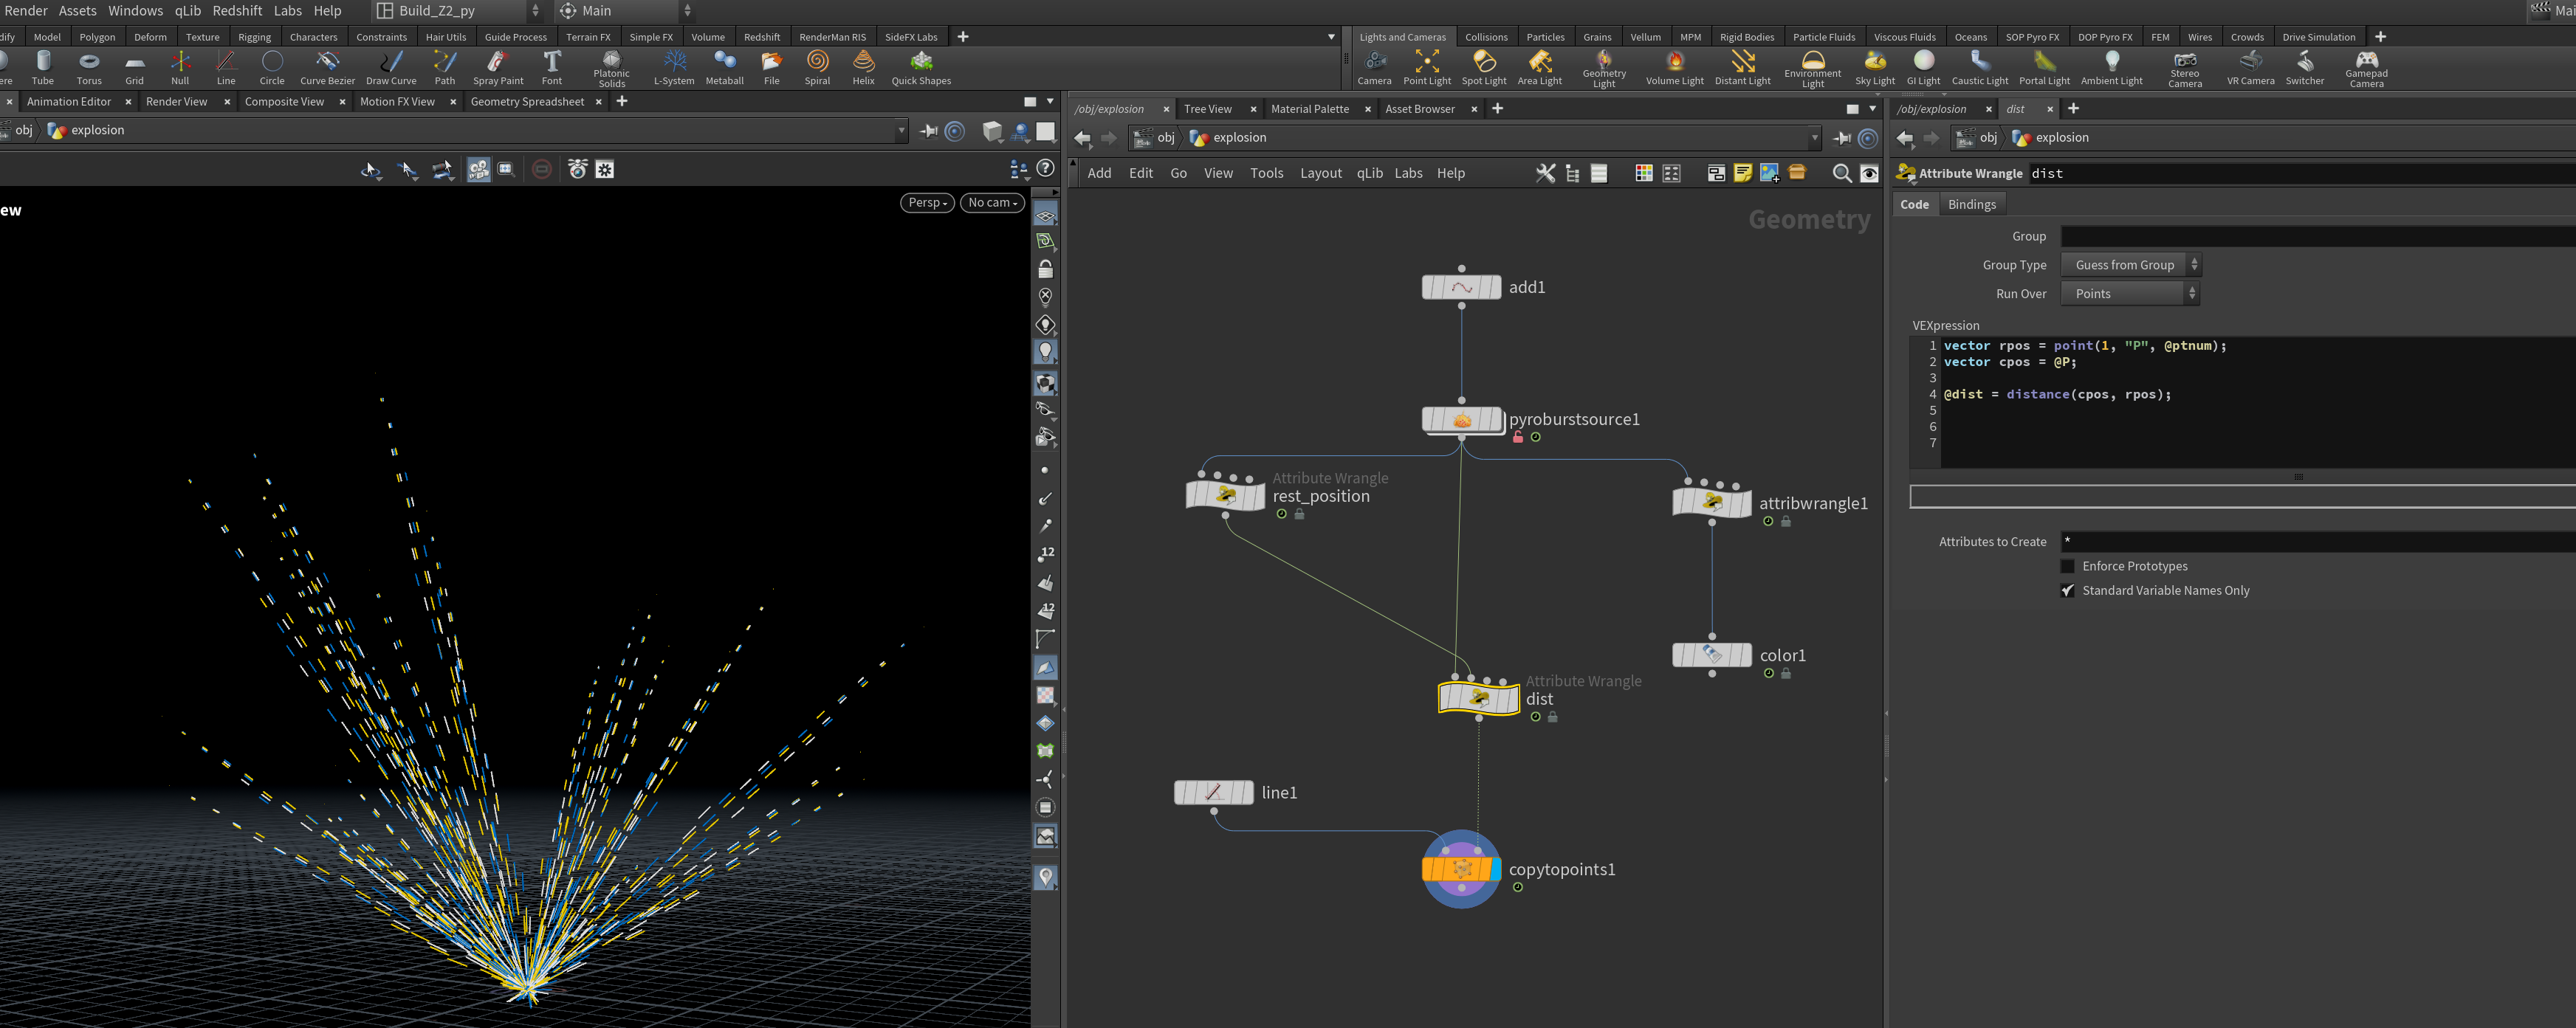Click the Spray Paint shelf tool
Viewport: 2576px width, 1028px height.
[498, 68]
